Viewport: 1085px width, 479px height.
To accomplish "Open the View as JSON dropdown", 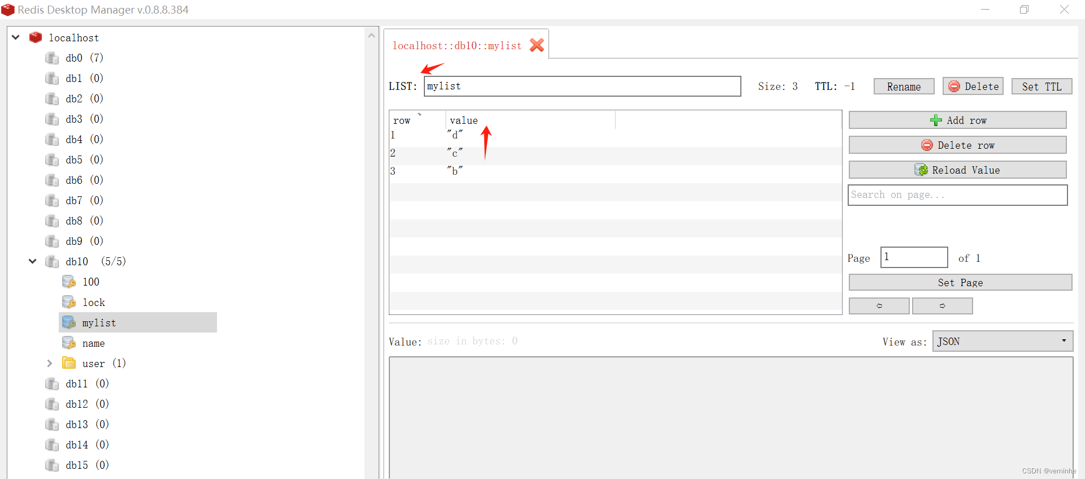I will (1002, 341).
